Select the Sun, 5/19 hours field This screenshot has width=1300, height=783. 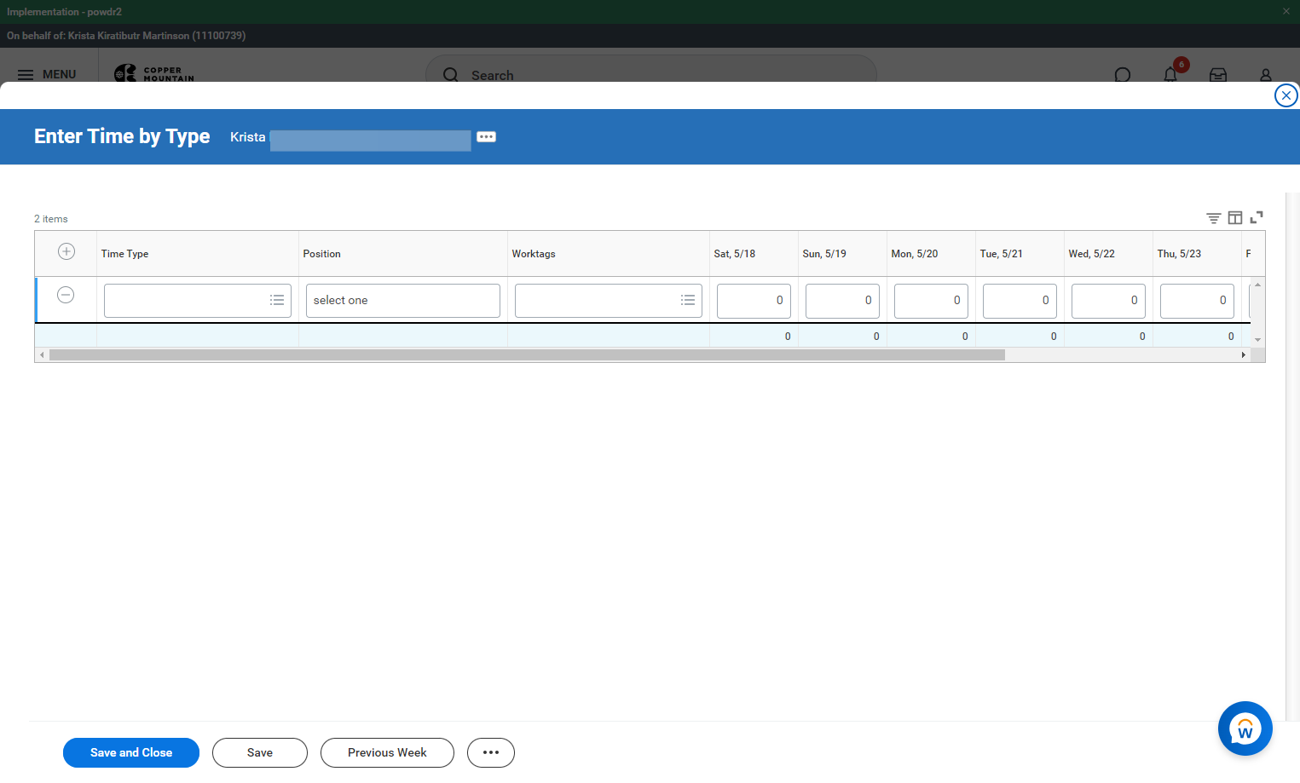(842, 301)
